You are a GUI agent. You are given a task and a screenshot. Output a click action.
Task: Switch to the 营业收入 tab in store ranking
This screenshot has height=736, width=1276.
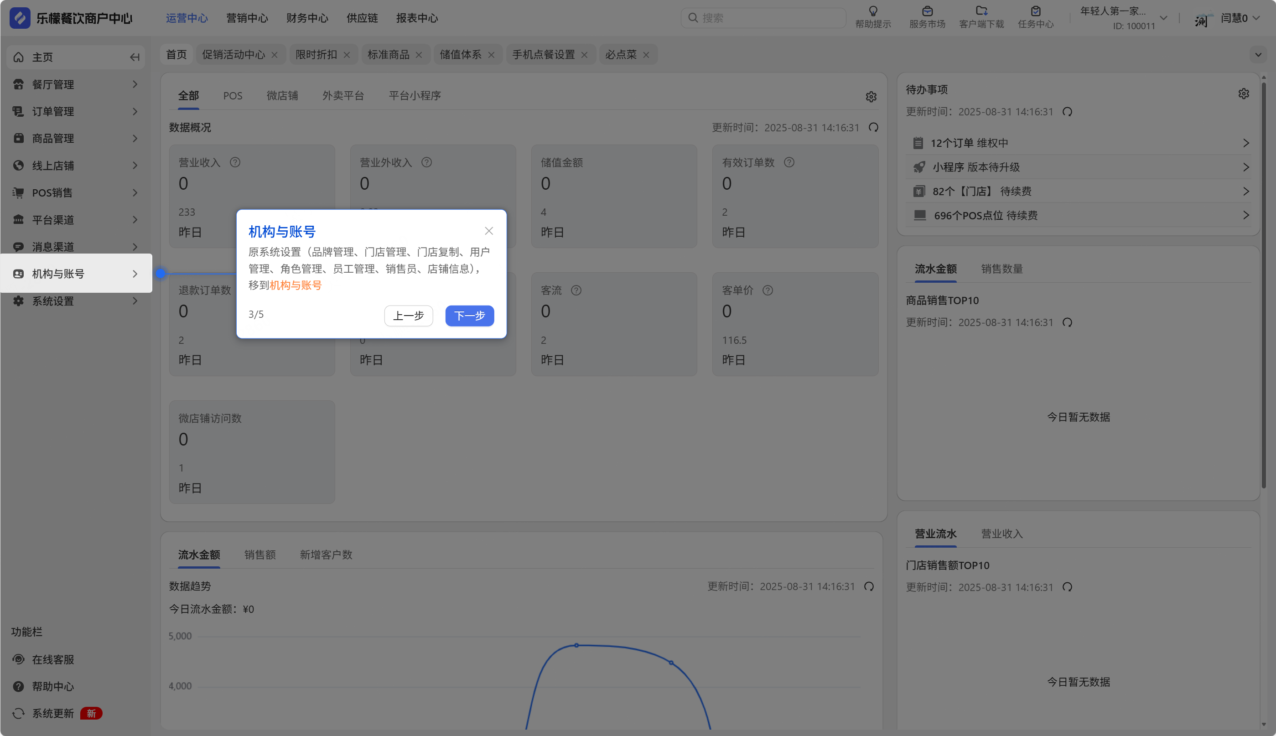click(x=1002, y=534)
